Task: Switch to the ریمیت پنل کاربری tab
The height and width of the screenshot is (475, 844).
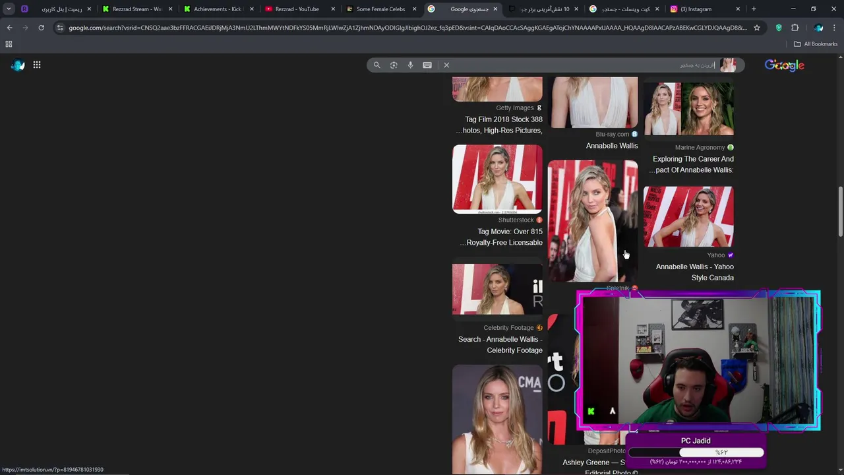Action: pos(56,9)
